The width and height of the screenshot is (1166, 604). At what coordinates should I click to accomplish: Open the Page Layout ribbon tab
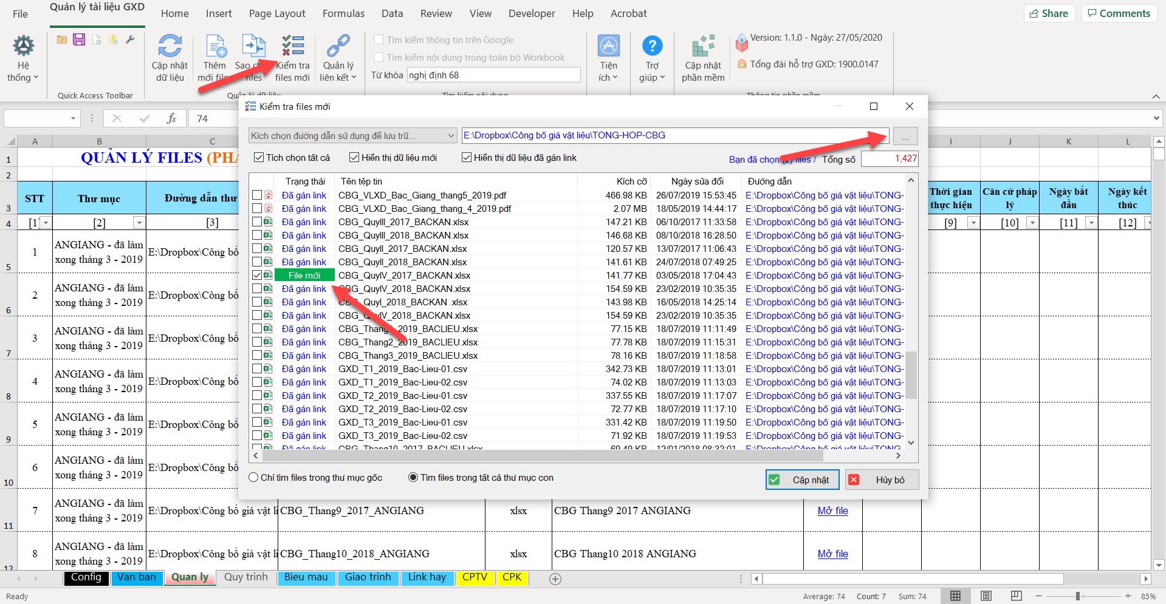277,13
